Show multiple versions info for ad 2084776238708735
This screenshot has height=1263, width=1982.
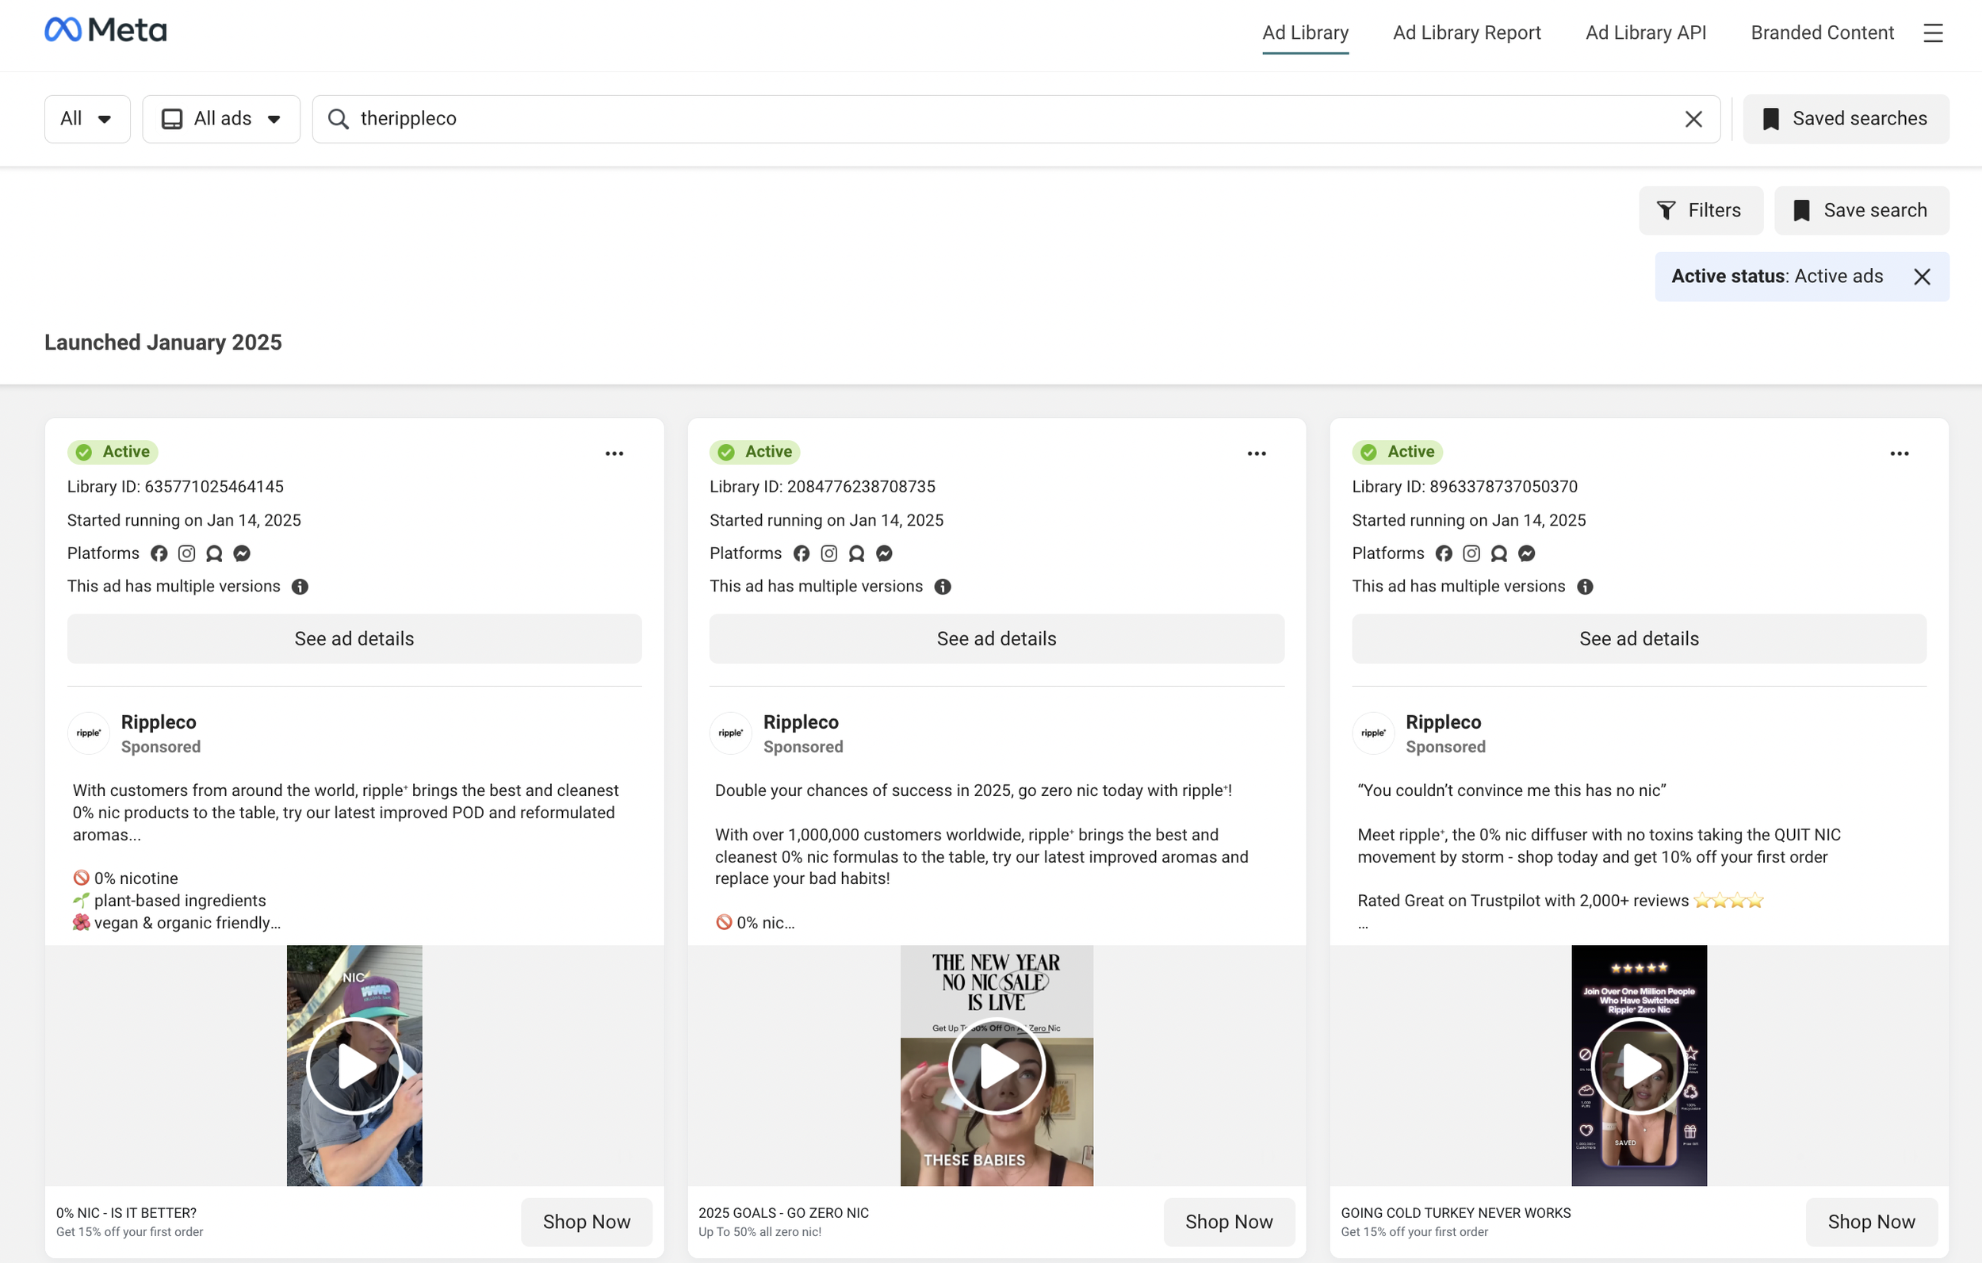943,587
